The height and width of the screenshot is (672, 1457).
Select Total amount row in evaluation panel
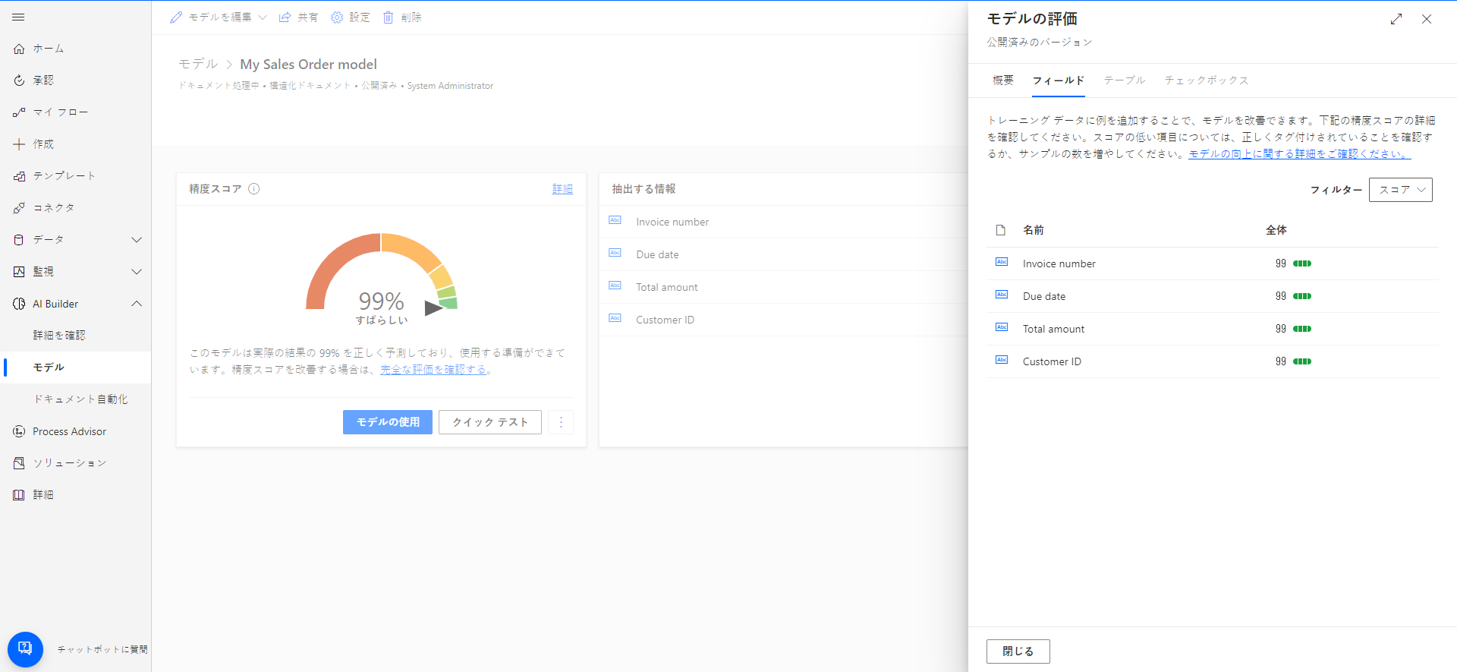tap(1213, 329)
